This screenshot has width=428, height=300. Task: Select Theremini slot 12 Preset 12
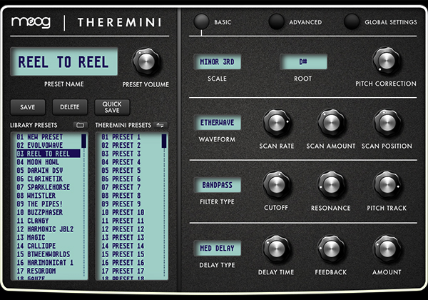(x=131, y=229)
